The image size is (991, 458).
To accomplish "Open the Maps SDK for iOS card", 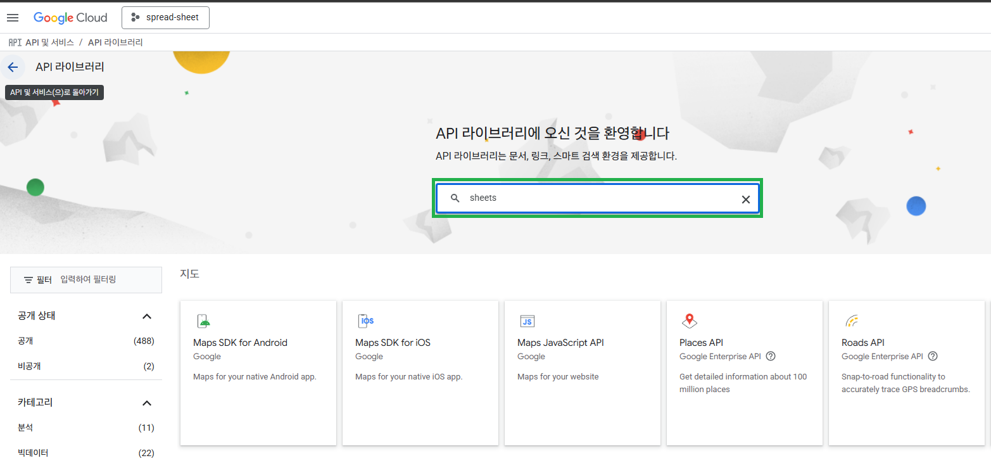I will [420, 373].
